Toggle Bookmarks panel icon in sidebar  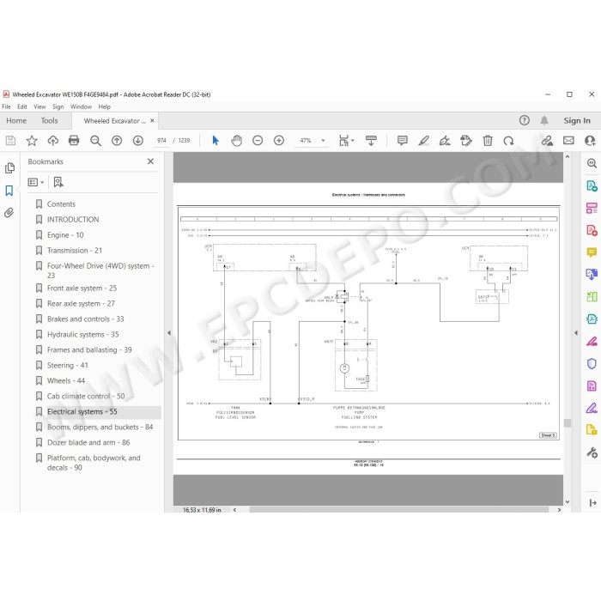coord(9,191)
